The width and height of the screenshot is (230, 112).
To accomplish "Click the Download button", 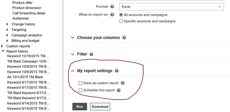I will point(100,107).
